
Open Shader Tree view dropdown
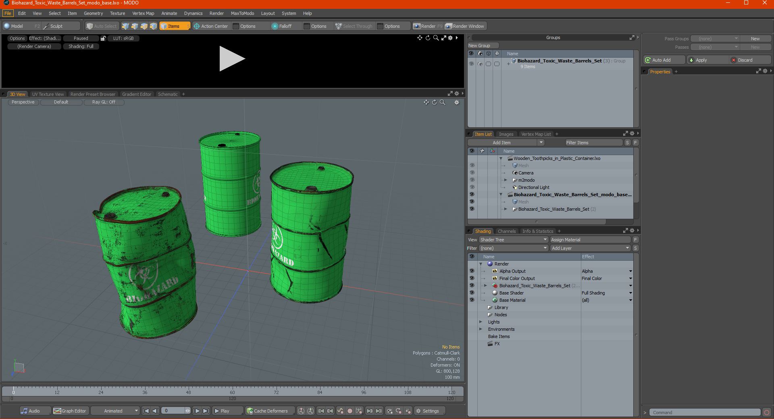[514, 240]
